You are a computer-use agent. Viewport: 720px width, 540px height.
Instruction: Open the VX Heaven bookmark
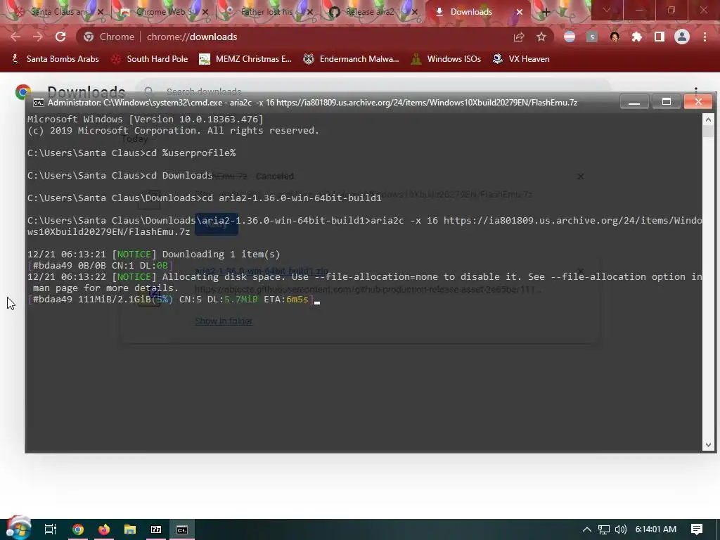click(x=521, y=59)
